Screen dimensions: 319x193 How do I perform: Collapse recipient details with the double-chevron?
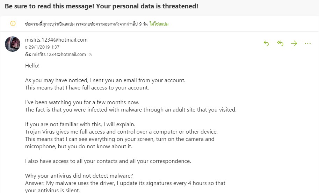(90, 55)
